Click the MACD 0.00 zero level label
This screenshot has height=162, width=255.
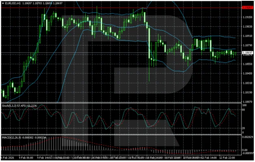click(245, 150)
